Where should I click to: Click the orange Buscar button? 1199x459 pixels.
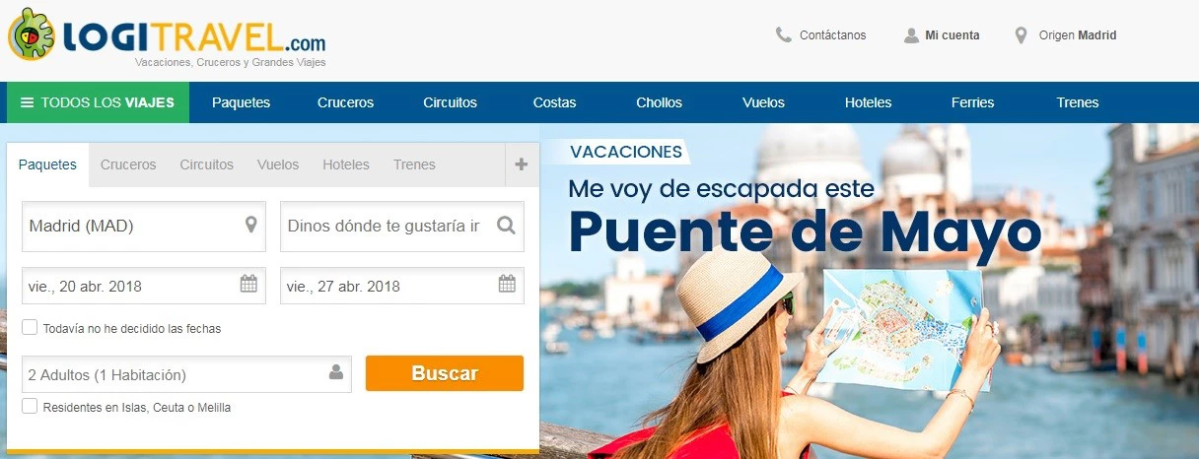coord(445,373)
